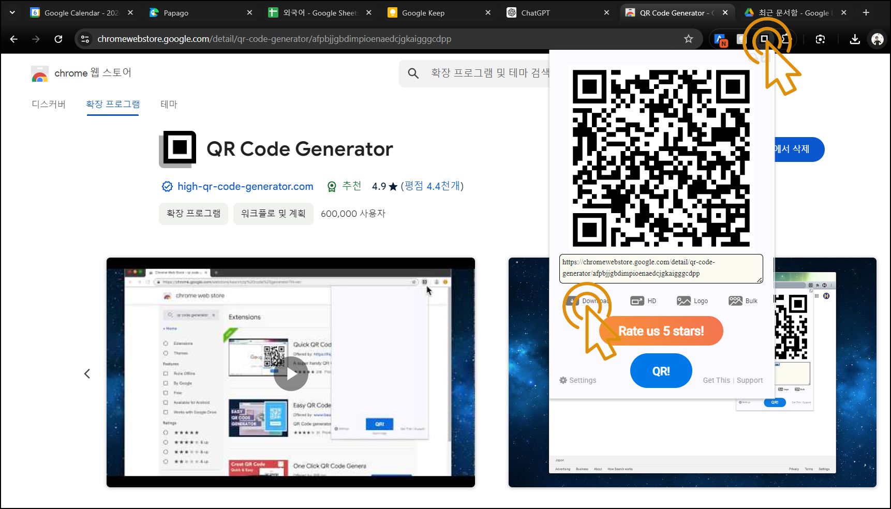Open the Extensions puzzle-piece menu
The height and width of the screenshot is (509, 891).
click(x=785, y=39)
